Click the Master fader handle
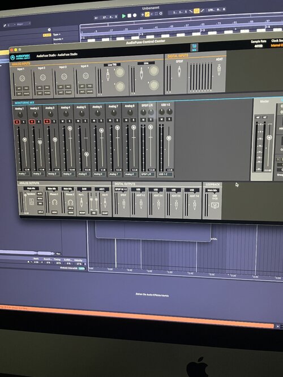Image resolution: width=283 pixels, height=377 pixels. pyautogui.click(x=269, y=137)
